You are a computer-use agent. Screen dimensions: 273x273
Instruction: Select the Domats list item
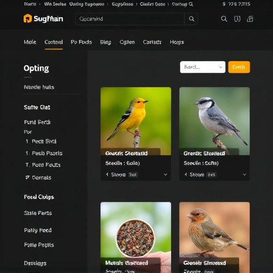pos(42,178)
